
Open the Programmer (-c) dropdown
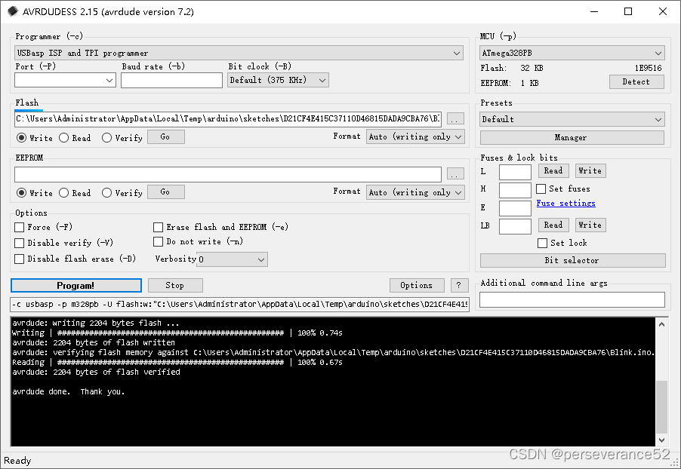pos(239,53)
